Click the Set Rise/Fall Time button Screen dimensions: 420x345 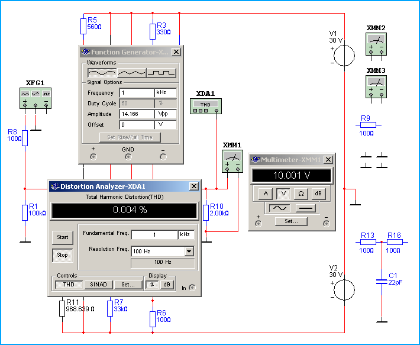pos(130,137)
